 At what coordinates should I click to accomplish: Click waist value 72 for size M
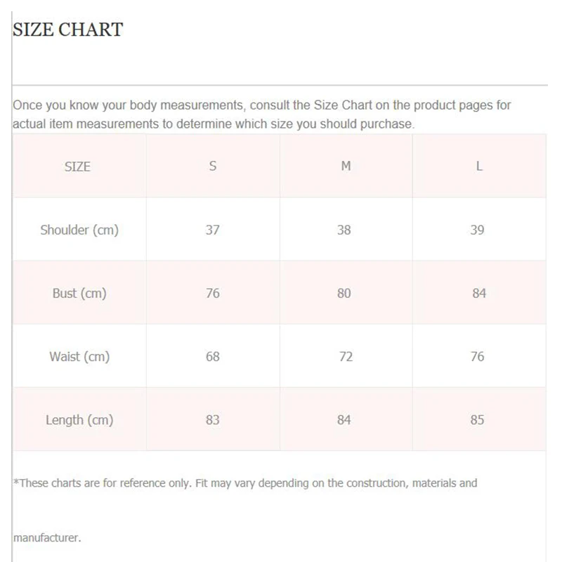click(x=346, y=356)
